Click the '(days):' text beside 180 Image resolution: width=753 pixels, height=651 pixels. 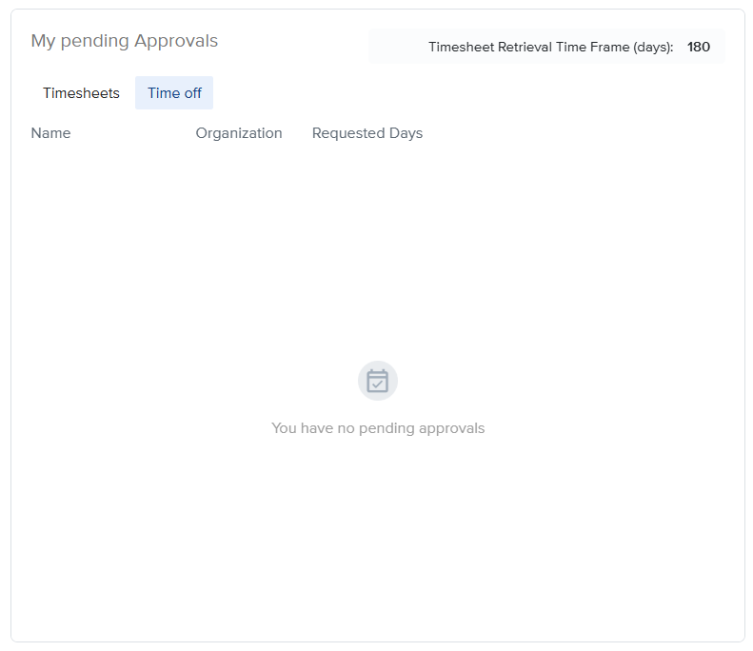point(653,47)
